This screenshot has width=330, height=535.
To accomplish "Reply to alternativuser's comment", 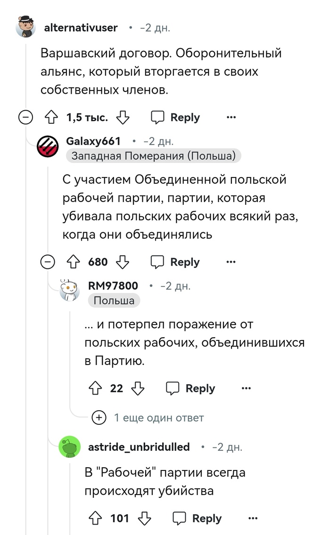I will (x=175, y=117).
